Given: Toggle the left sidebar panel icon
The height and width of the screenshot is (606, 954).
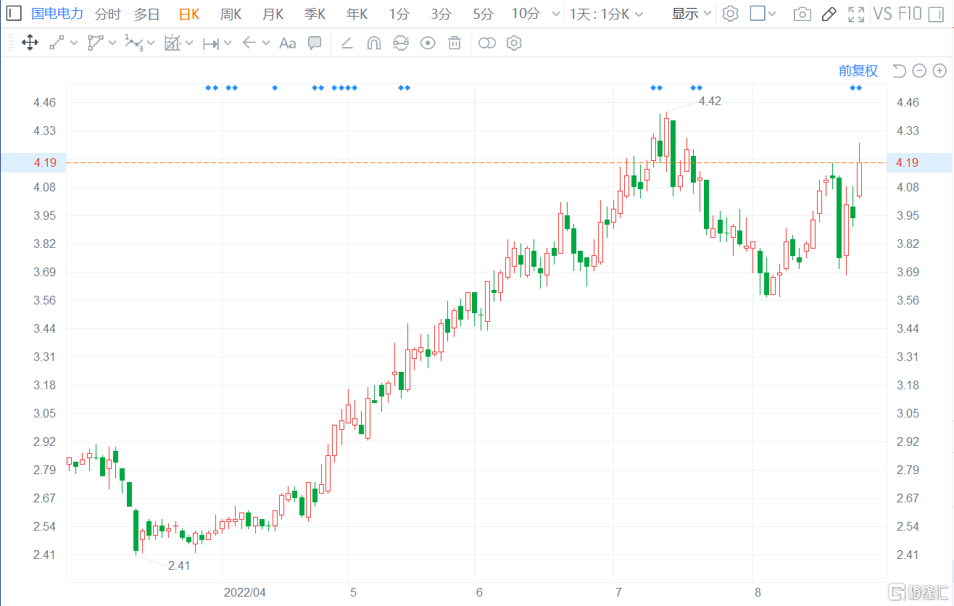Looking at the screenshot, I should 13,14.
